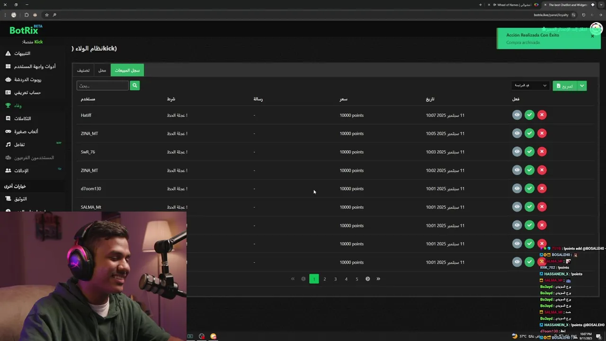View 10:05 ZINA_MT sale details eye icon
This screenshot has height=341, width=606.
pos(517,134)
